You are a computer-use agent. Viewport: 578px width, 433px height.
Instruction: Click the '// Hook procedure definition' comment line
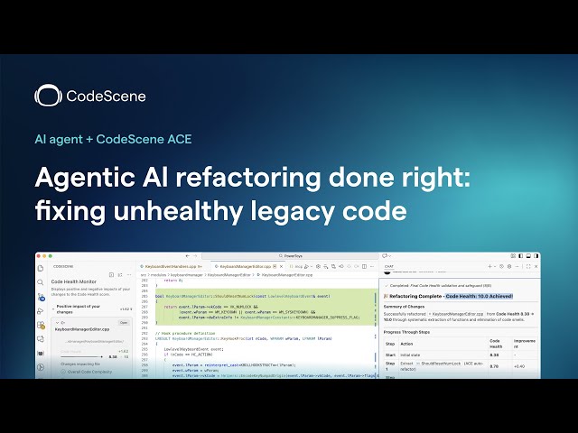(185, 333)
